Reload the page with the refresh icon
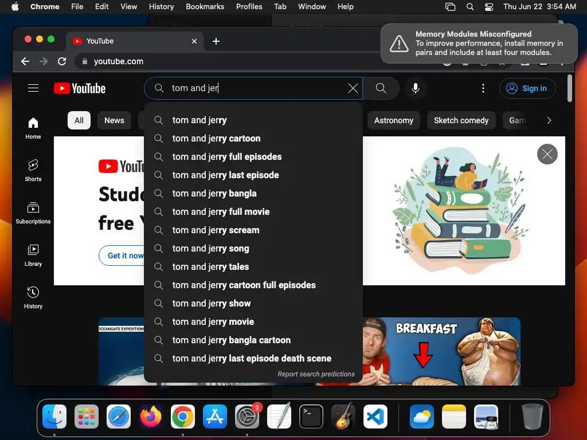587x440 pixels. (62, 61)
